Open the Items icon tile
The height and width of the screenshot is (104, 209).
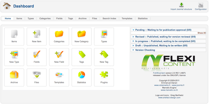pos(14,37)
